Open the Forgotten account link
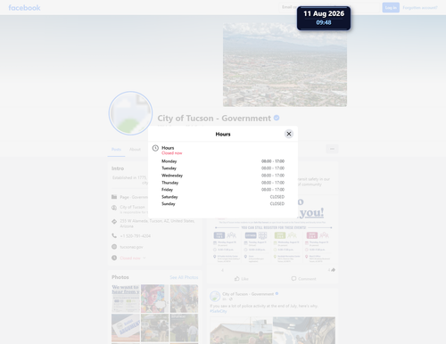Screen dimensions: 446x344 (420, 8)
